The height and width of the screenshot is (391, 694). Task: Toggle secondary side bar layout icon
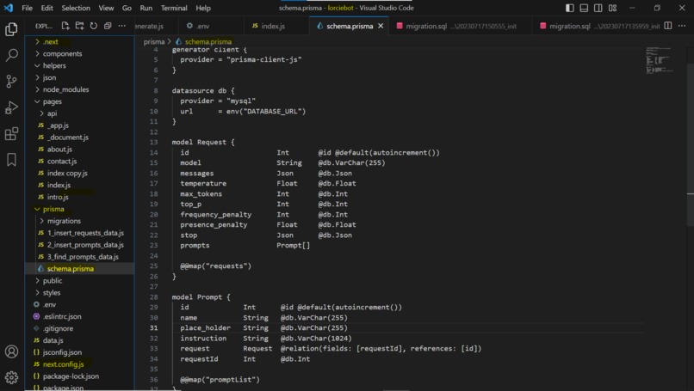click(x=598, y=8)
